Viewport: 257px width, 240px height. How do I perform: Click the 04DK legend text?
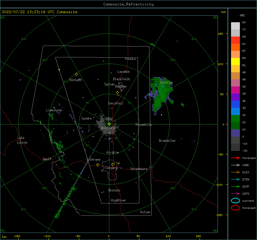pyautogui.click(x=246, y=165)
